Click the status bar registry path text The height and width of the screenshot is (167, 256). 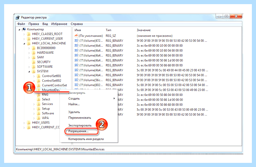(x=60, y=149)
